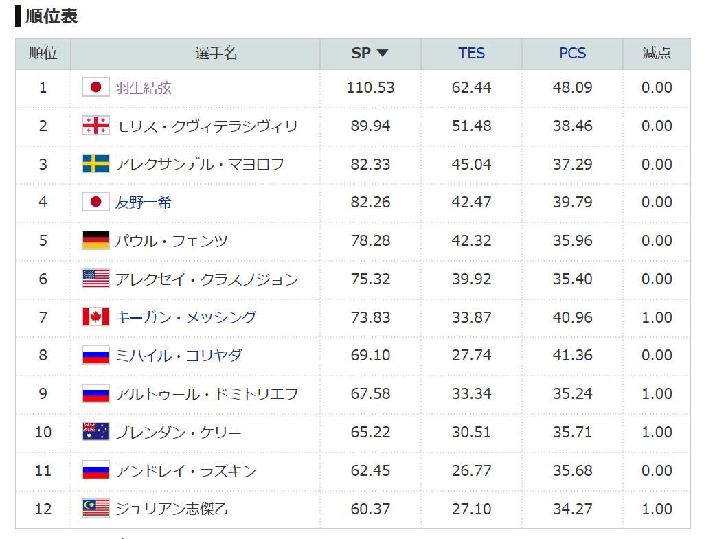This screenshot has height=539, width=704.
Task: Click the Japan flag beside 羽生結弦
Action: coord(95,87)
